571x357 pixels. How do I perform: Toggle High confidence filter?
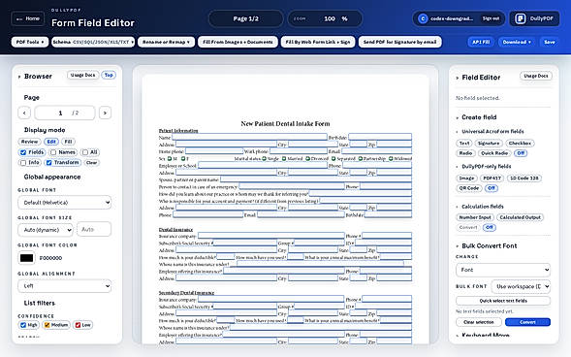(23, 325)
